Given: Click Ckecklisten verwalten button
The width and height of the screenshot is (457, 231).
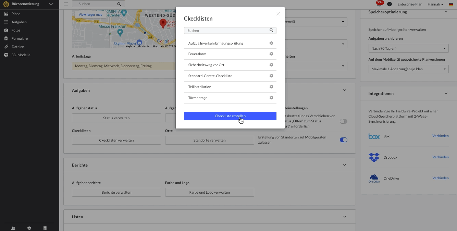Looking at the screenshot, I should point(116,140).
